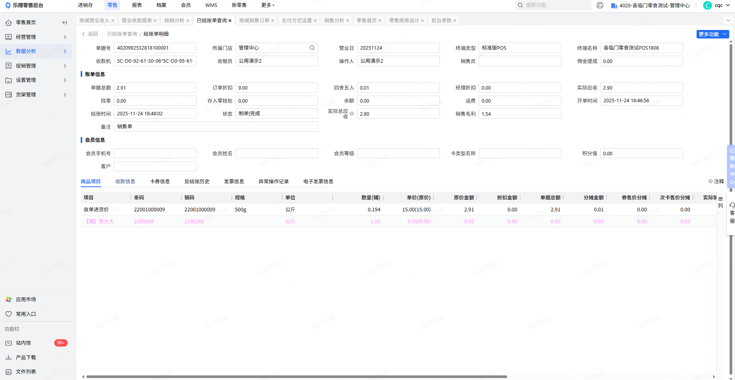This screenshot has height=380, width=735.
Task: Click the help icon beside 实际总应收
Action: tap(352, 114)
